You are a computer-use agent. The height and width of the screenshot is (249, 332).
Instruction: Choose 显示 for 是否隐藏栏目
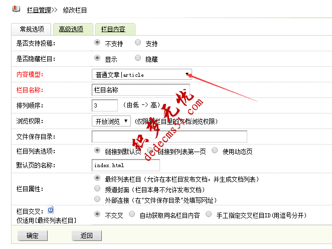[97, 58]
